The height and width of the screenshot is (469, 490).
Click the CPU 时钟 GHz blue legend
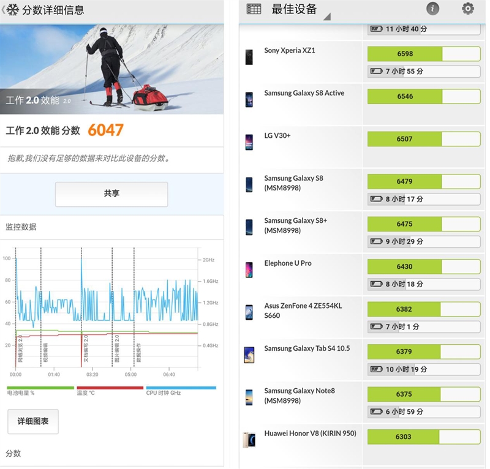181,391
